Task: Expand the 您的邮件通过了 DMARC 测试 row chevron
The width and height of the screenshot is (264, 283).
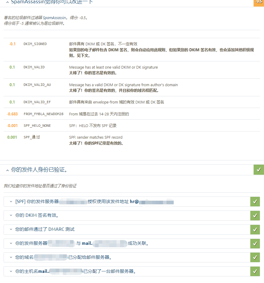Action: point(11,229)
